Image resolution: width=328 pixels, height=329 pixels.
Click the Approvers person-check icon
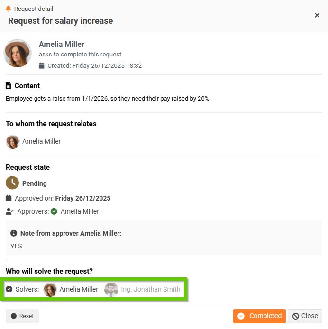coord(9,211)
